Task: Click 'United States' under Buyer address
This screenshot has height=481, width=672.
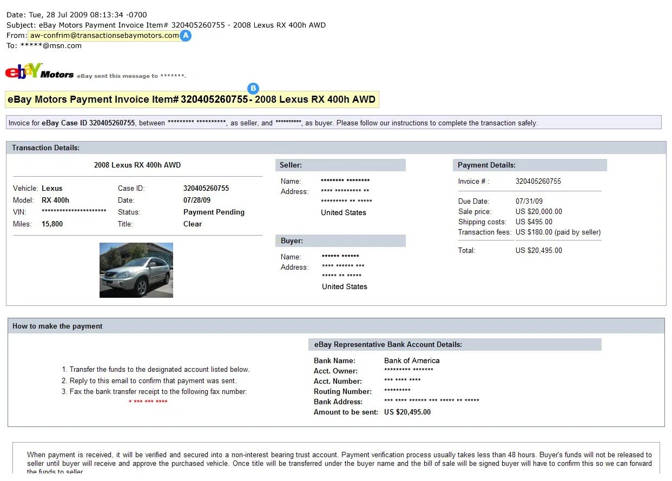Action: coord(345,287)
